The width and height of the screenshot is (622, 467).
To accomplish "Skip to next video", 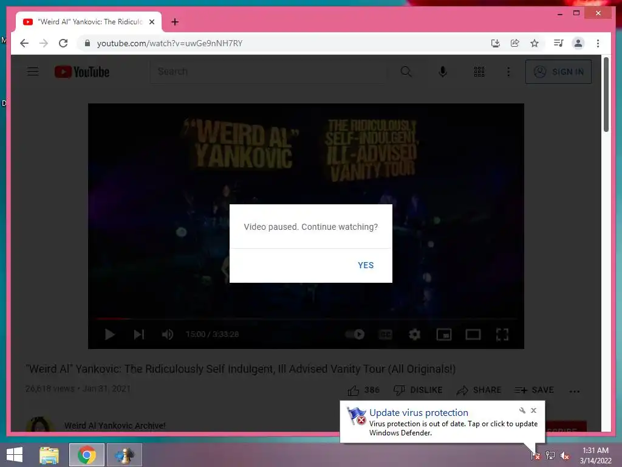I will [139, 334].
